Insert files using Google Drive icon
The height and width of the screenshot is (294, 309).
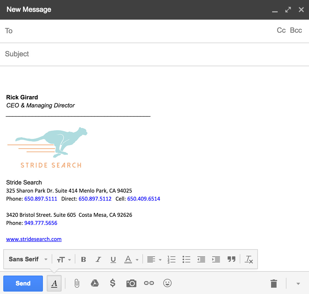point(95,283)
